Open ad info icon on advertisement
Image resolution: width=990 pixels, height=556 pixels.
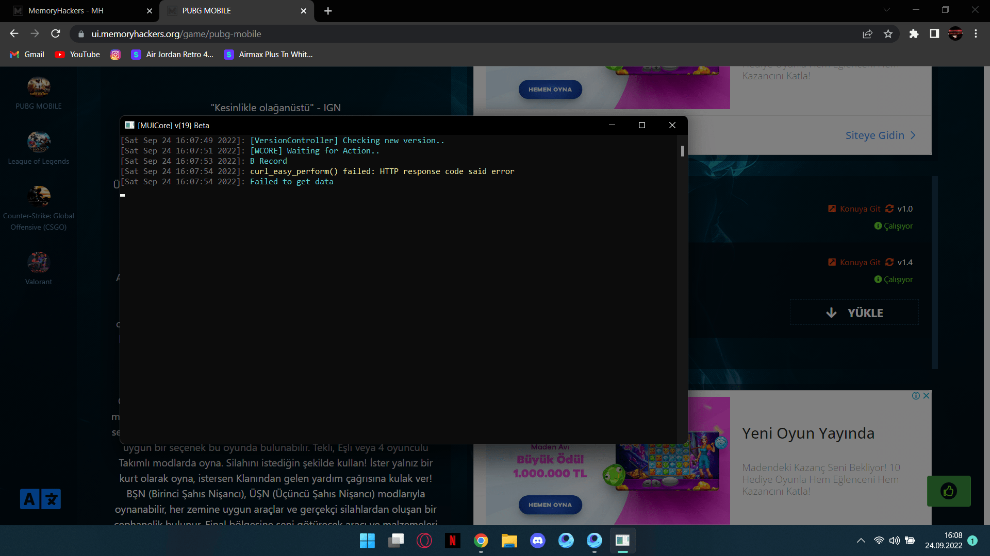click(916, 395)
